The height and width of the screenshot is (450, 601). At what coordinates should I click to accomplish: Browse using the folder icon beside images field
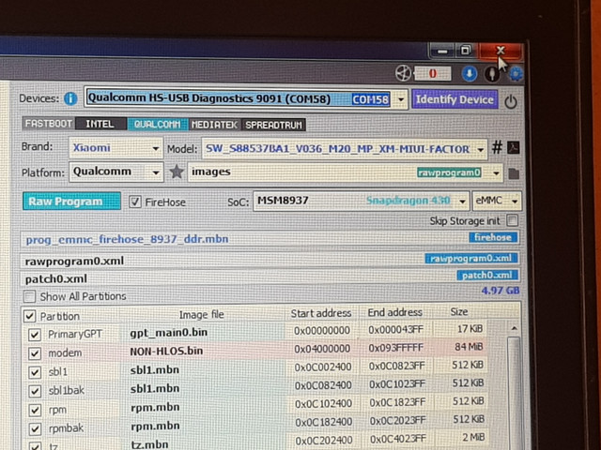pos(514,173)
